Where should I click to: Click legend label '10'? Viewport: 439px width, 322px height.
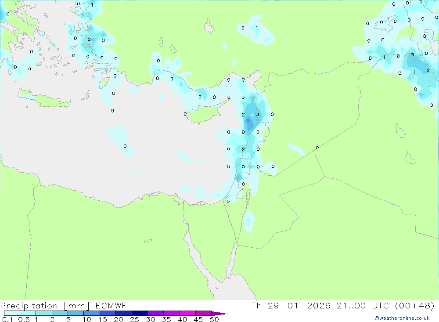pos(86,319)
